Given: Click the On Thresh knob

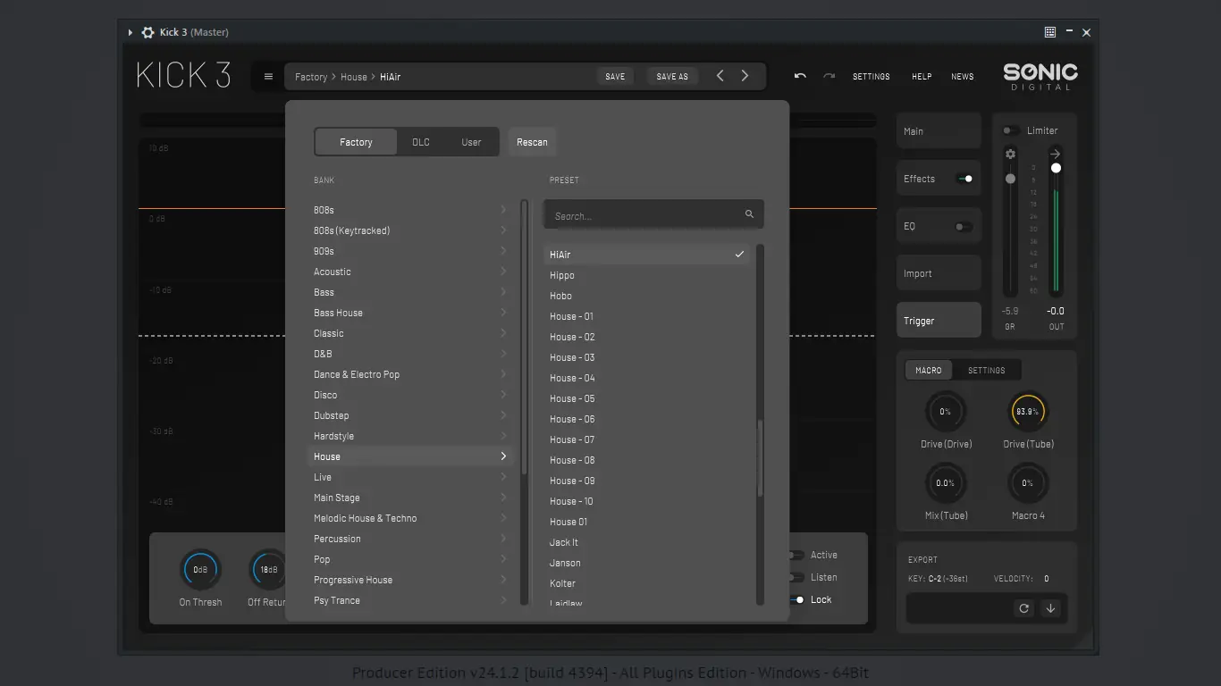Looking at the screenshot, I should coord(200,570).
